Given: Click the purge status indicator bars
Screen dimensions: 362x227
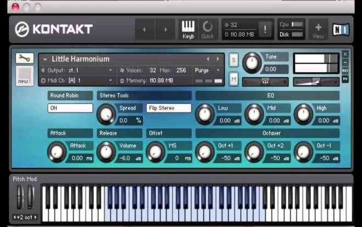Looking at the screenshot, I should coord(208,81).
